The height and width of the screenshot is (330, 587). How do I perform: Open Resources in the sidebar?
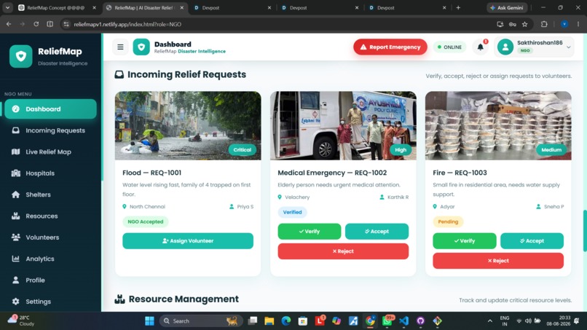50,216
